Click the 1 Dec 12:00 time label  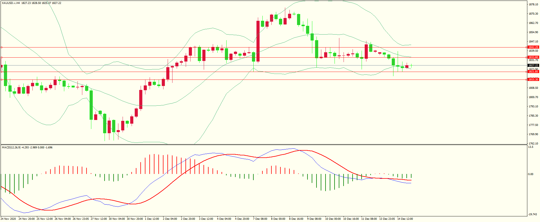[x=152, y=219]
